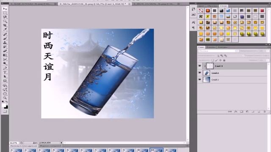Viewport: 271px width, 152px height.
Task: Select the Eraser tool
Action: coord(5,51)
